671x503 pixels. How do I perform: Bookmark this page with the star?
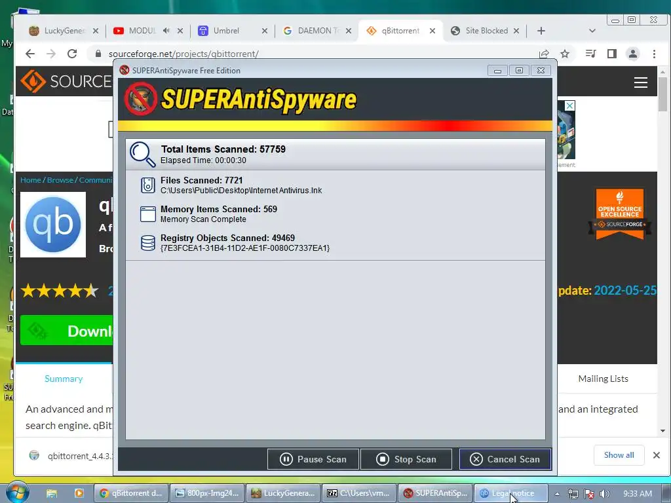[x=565, y=54]
